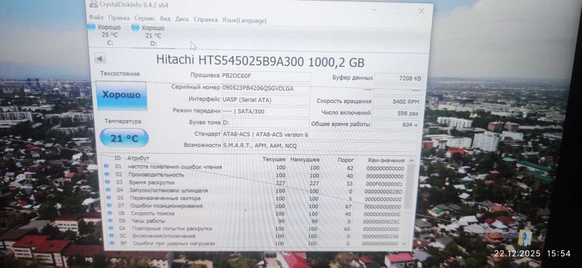Click status dot of attribute 01 row

tap(107, 166)
